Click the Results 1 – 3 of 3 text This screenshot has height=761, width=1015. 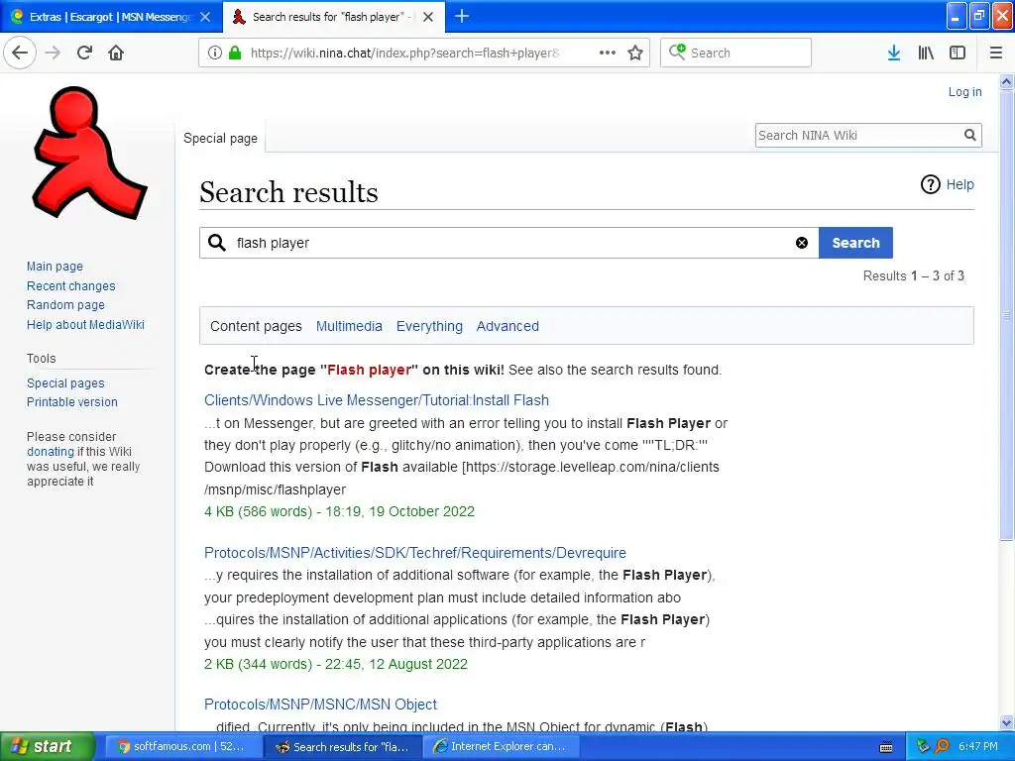913,275
